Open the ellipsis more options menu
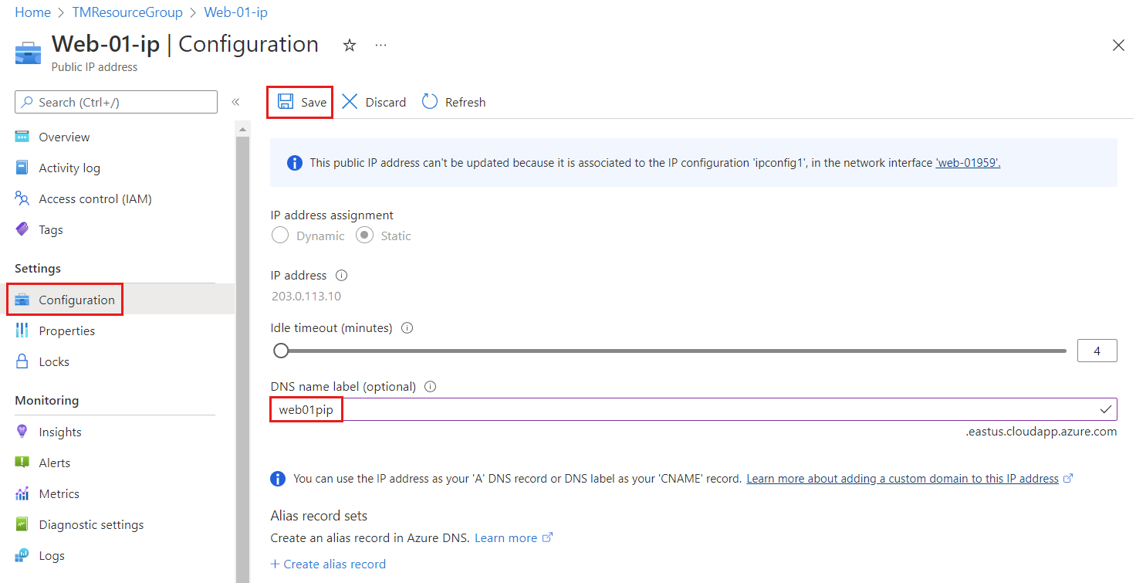This screenshot has width=1136, height=583. tap(380, 46)
